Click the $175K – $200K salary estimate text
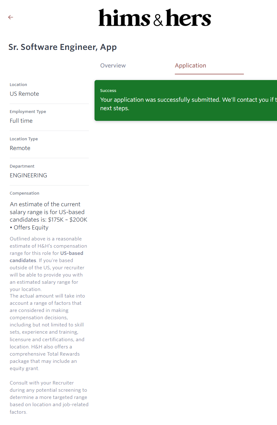This screenshot has width=277, height=425. click(x=68, y=220)
